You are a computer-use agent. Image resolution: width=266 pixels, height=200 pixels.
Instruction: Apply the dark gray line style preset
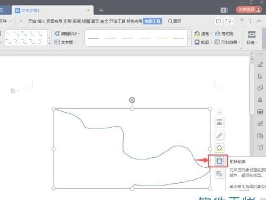click(x=94, y=38)
